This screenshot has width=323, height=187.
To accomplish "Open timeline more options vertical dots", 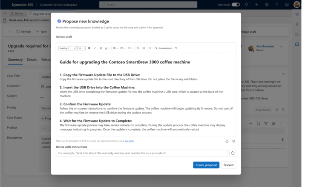I will pos(281,124).
